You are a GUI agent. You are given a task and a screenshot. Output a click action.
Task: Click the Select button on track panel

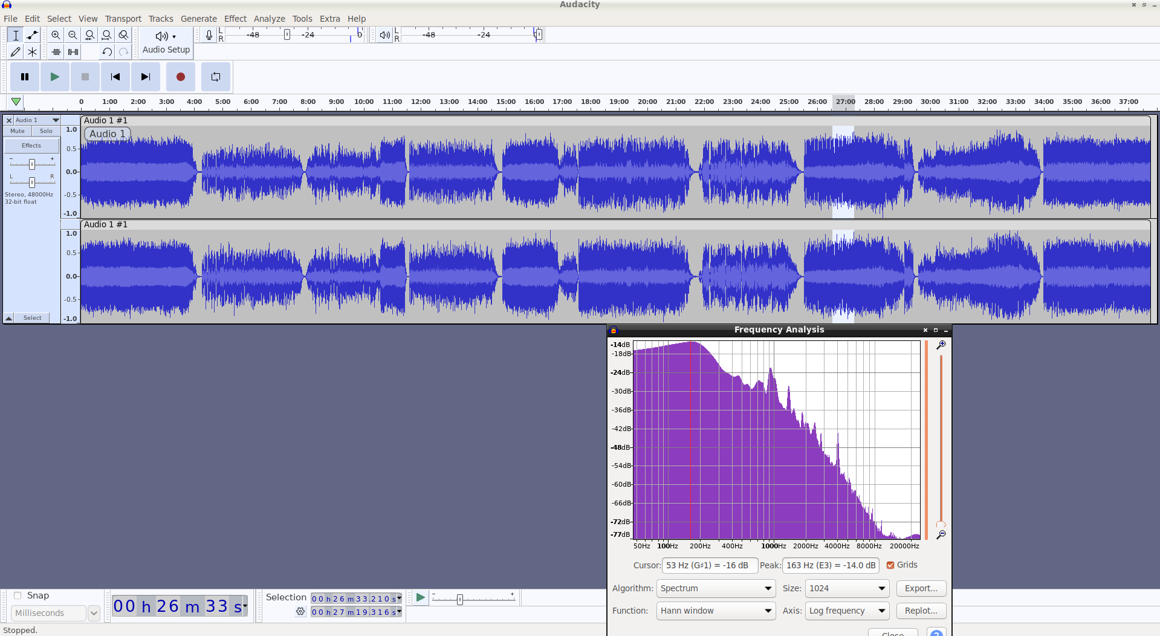pos(33,318)
